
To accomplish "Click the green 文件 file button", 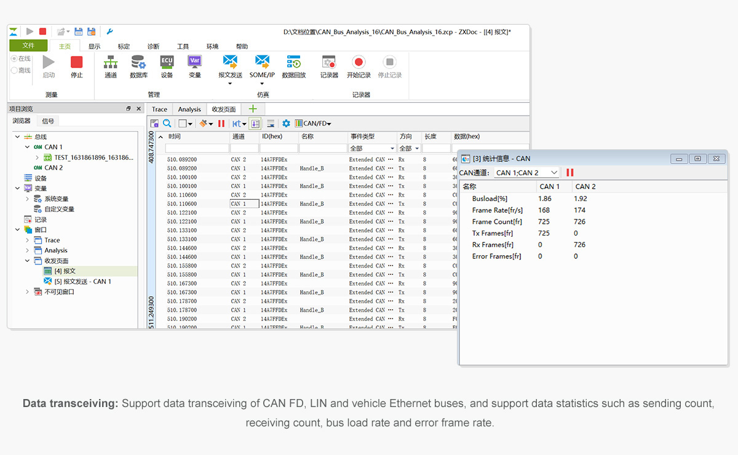I will coord(28,45).
